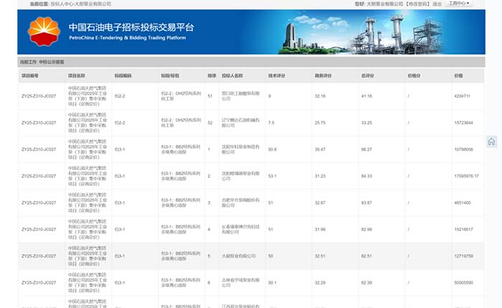
Task: Click the 项目名称 column header
Action: 77,75
